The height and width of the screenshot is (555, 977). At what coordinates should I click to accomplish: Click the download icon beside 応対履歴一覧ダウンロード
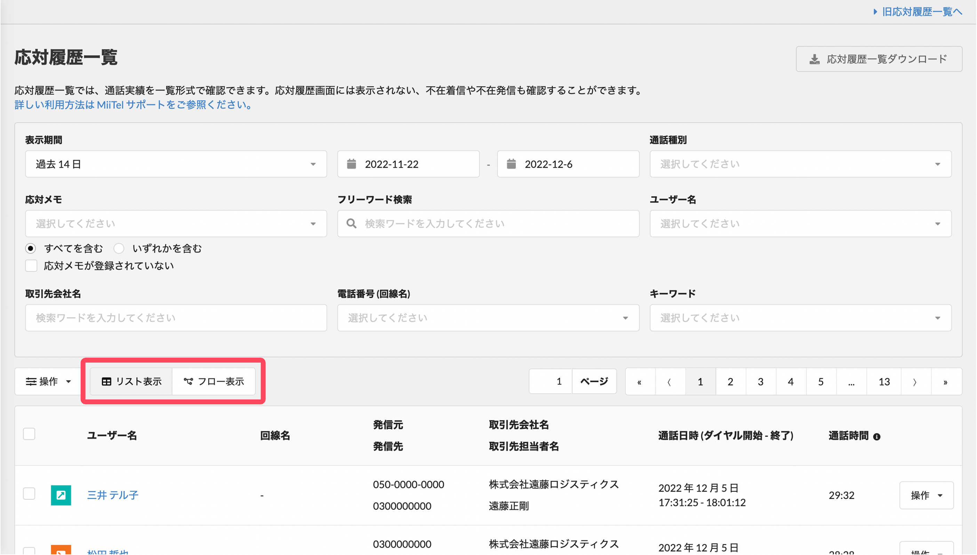click(814, 59)
